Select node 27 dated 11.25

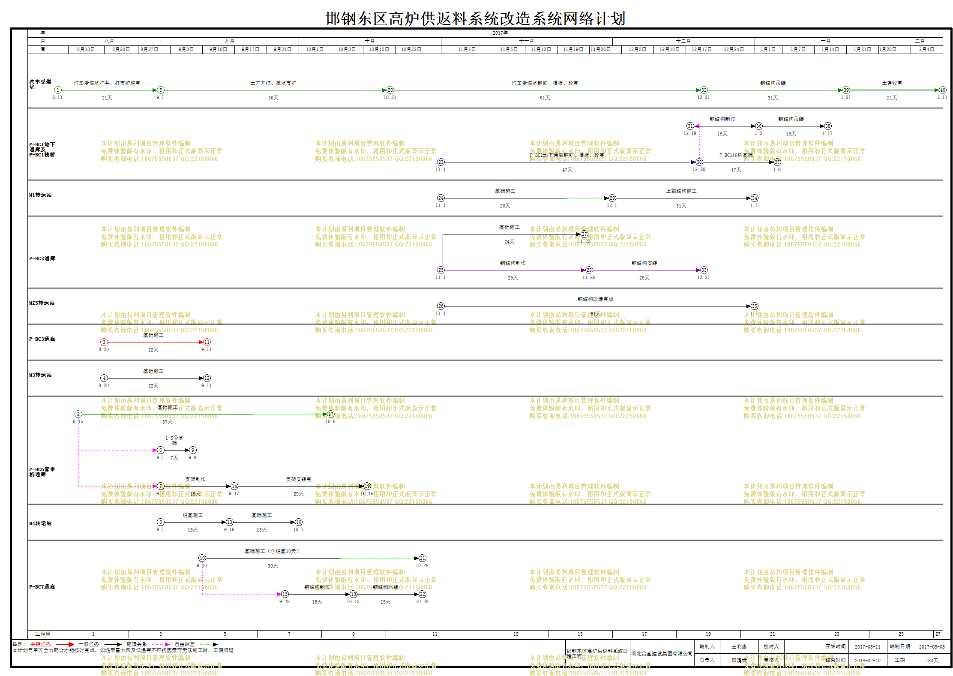coord(584,234)
